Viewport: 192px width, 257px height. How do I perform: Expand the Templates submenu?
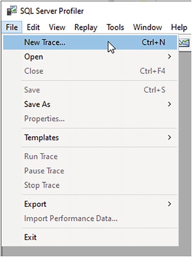point(90,138)
